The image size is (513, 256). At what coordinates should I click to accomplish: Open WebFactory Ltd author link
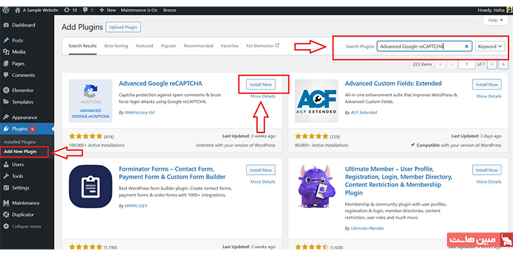[140, 113]
